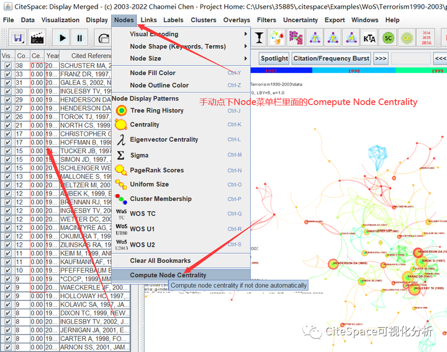The height and width of the screenshot is (352, 447).
Task: Open the Filters menu
Action: tap(266, 20)
